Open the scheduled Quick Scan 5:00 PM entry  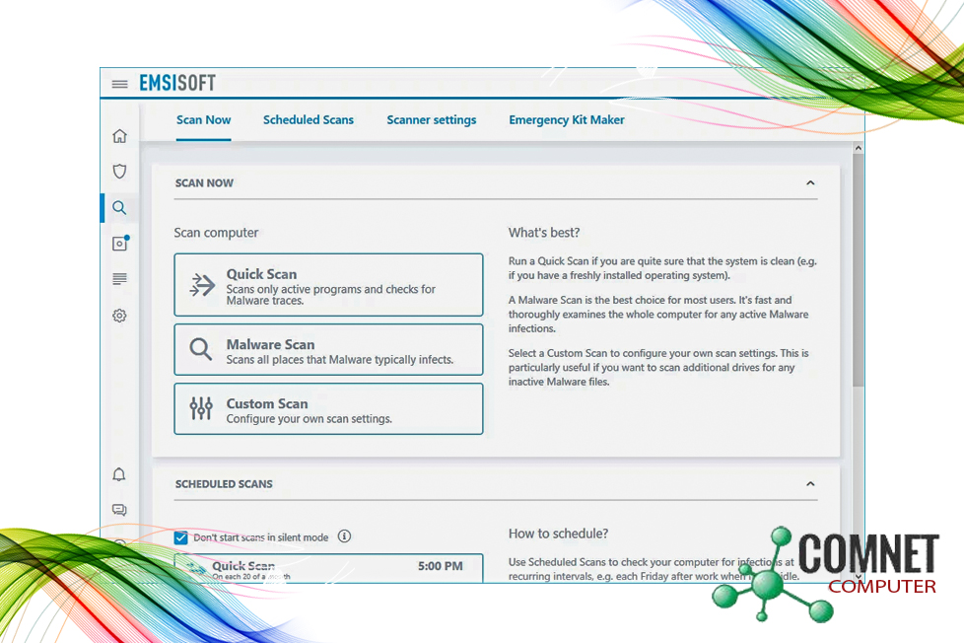[x=328, y=568]
